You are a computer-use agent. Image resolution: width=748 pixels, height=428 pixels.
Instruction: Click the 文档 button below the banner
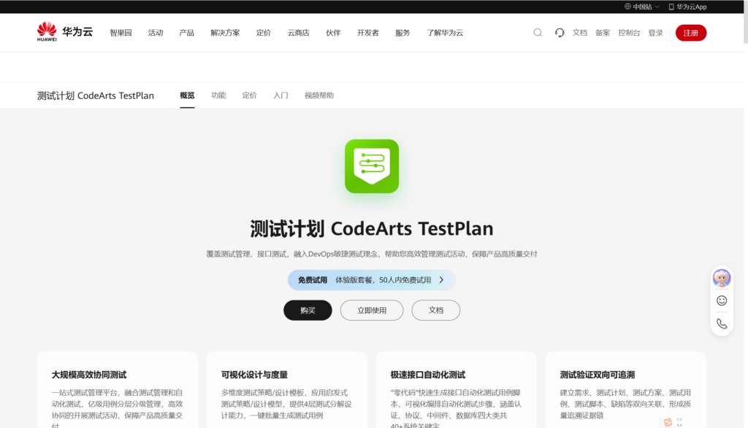436,311
